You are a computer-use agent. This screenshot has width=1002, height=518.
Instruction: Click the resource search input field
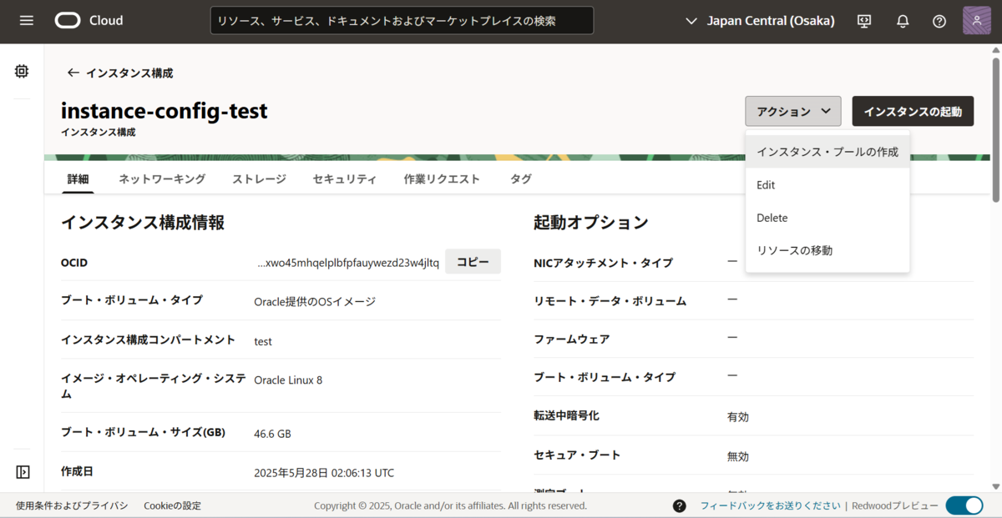tap(402, 21)
